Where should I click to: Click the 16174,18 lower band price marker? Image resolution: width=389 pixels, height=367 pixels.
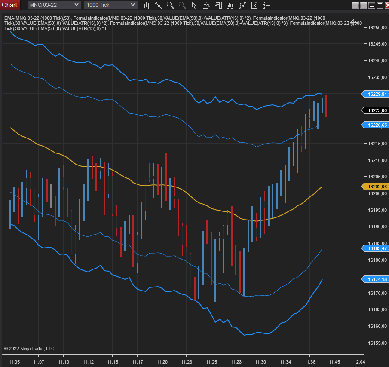(x=376, y=279)
